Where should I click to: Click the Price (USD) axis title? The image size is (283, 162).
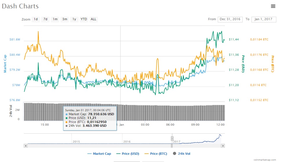coord(243,64)
